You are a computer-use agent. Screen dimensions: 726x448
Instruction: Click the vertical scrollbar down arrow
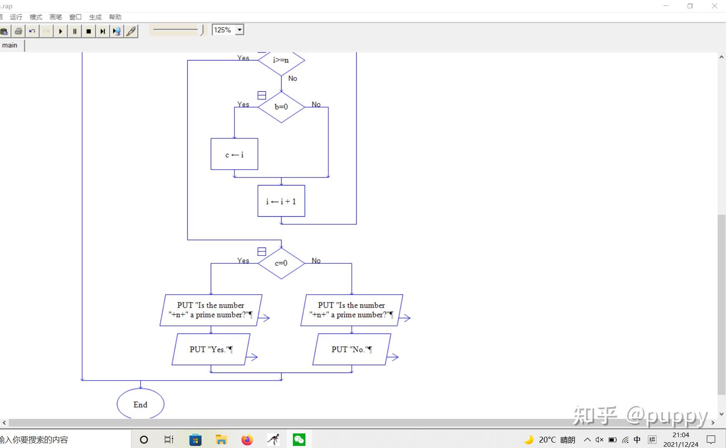(x=721, y=414)
